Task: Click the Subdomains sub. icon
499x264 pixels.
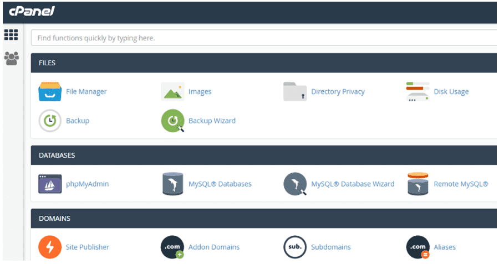Action: 295,247
